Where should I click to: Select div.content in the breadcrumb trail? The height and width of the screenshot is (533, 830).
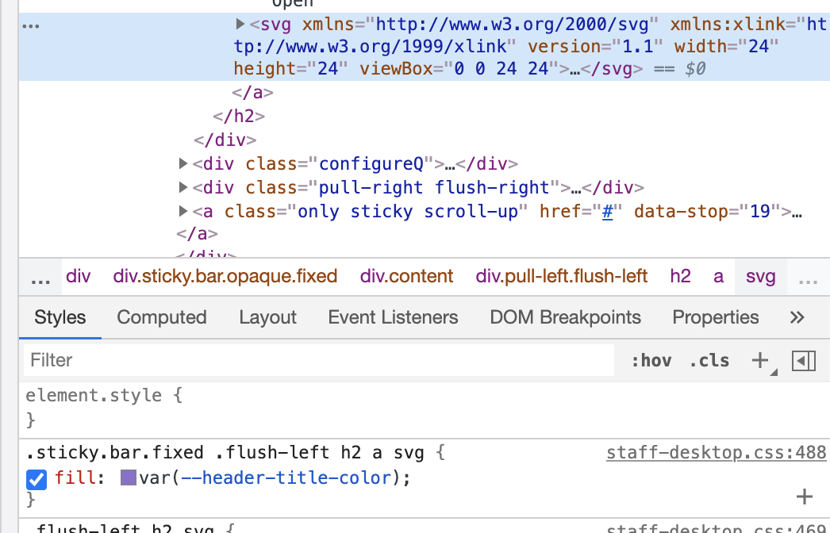click(406, 277)
